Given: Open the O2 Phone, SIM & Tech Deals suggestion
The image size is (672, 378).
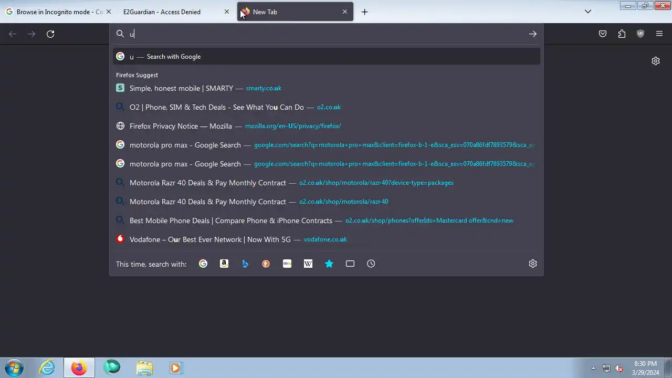Looking at the screenshot, I should click(327, 107).
